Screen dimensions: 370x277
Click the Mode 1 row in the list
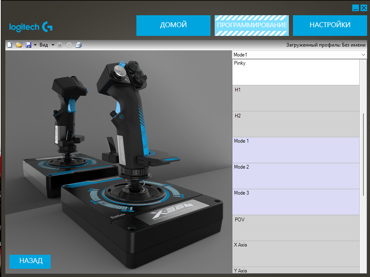tap(296, 150)
